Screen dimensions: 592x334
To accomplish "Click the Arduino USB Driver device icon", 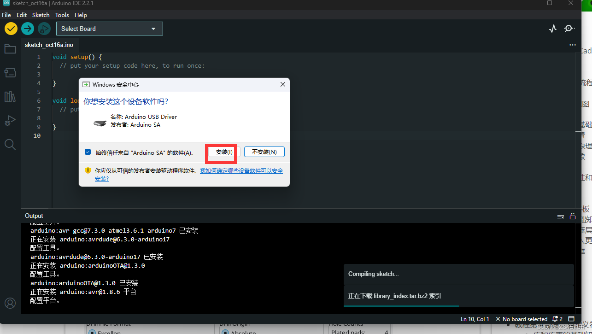I will (100, 123).
